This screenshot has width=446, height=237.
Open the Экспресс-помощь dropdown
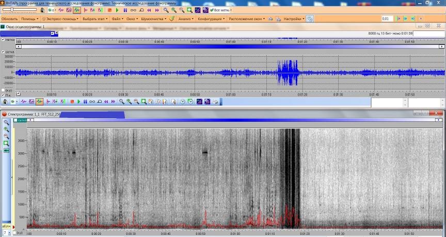click(x=60, y=19)
